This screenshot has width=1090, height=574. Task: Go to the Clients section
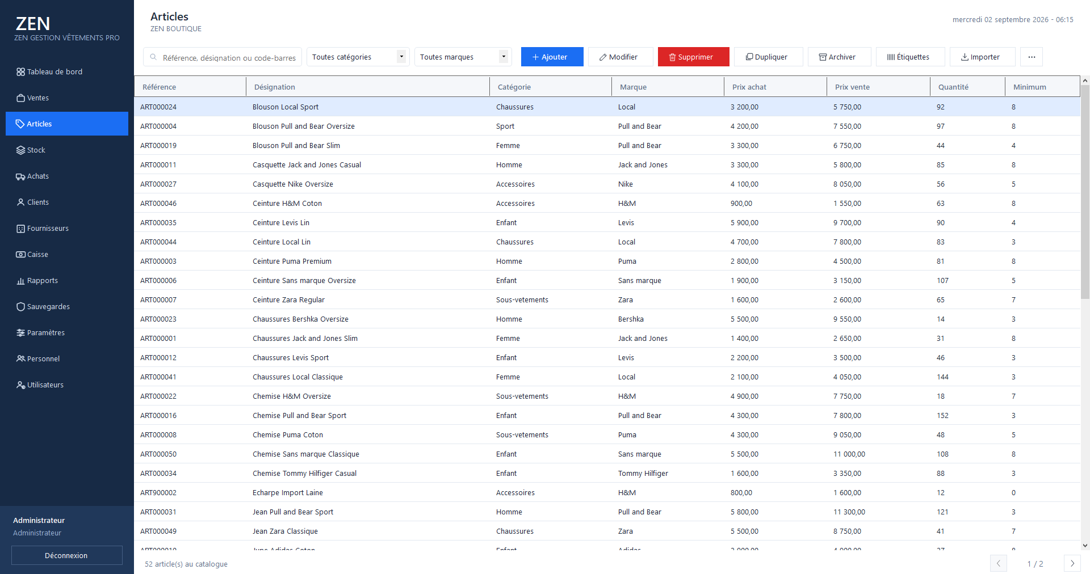click(x=67, y=202)
